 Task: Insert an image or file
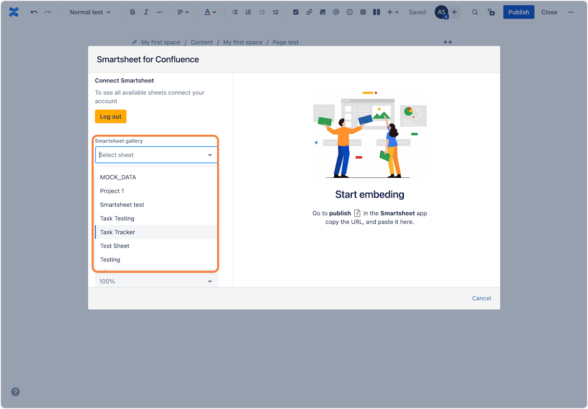(x=322, y=12)
